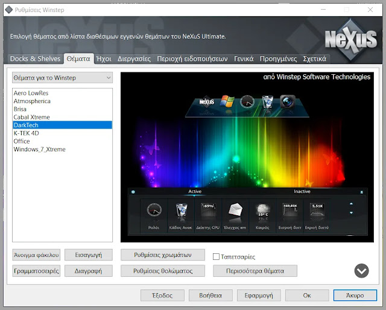Choose the Brisa theme
Viewport: 386px width, 310px height.
coord(63,109)
